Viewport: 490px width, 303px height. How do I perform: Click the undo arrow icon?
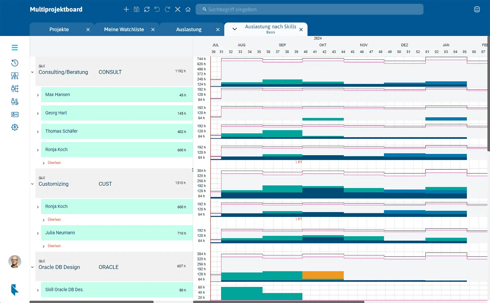tap(157, 10)
